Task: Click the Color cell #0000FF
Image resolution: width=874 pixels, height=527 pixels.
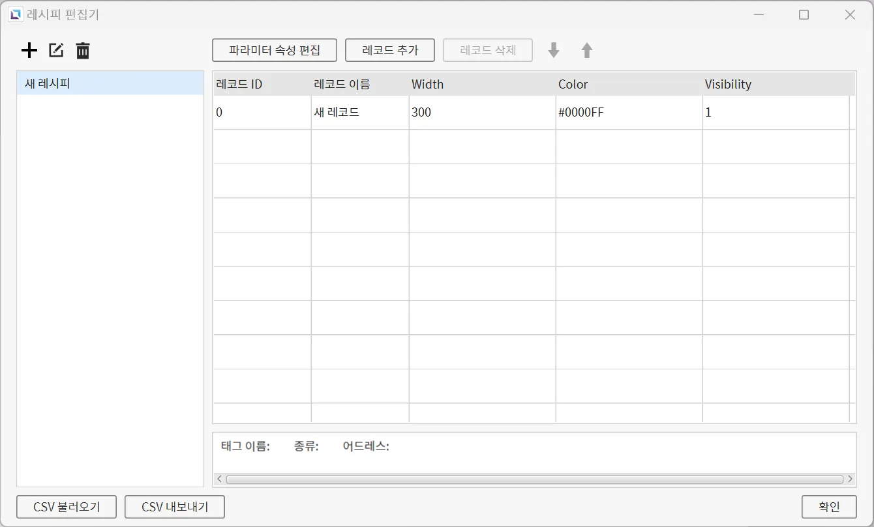Action: tap(629, 113)
